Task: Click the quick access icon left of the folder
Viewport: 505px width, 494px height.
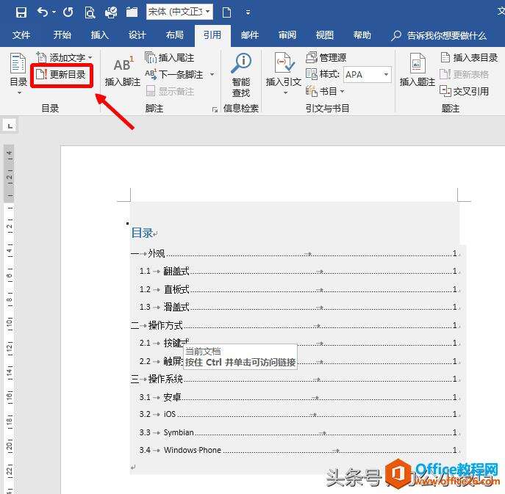Action: [x=111, y=12]
